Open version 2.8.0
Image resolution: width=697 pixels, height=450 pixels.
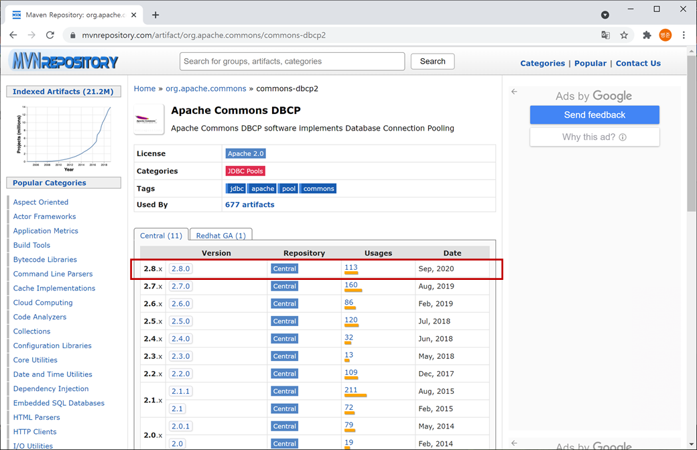point(181,269)
